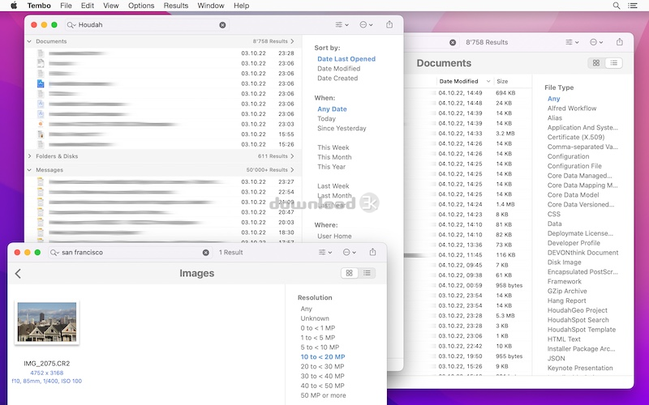Open the View menu
This screenshot has height=405, width=649.
[x=111, y=6]
